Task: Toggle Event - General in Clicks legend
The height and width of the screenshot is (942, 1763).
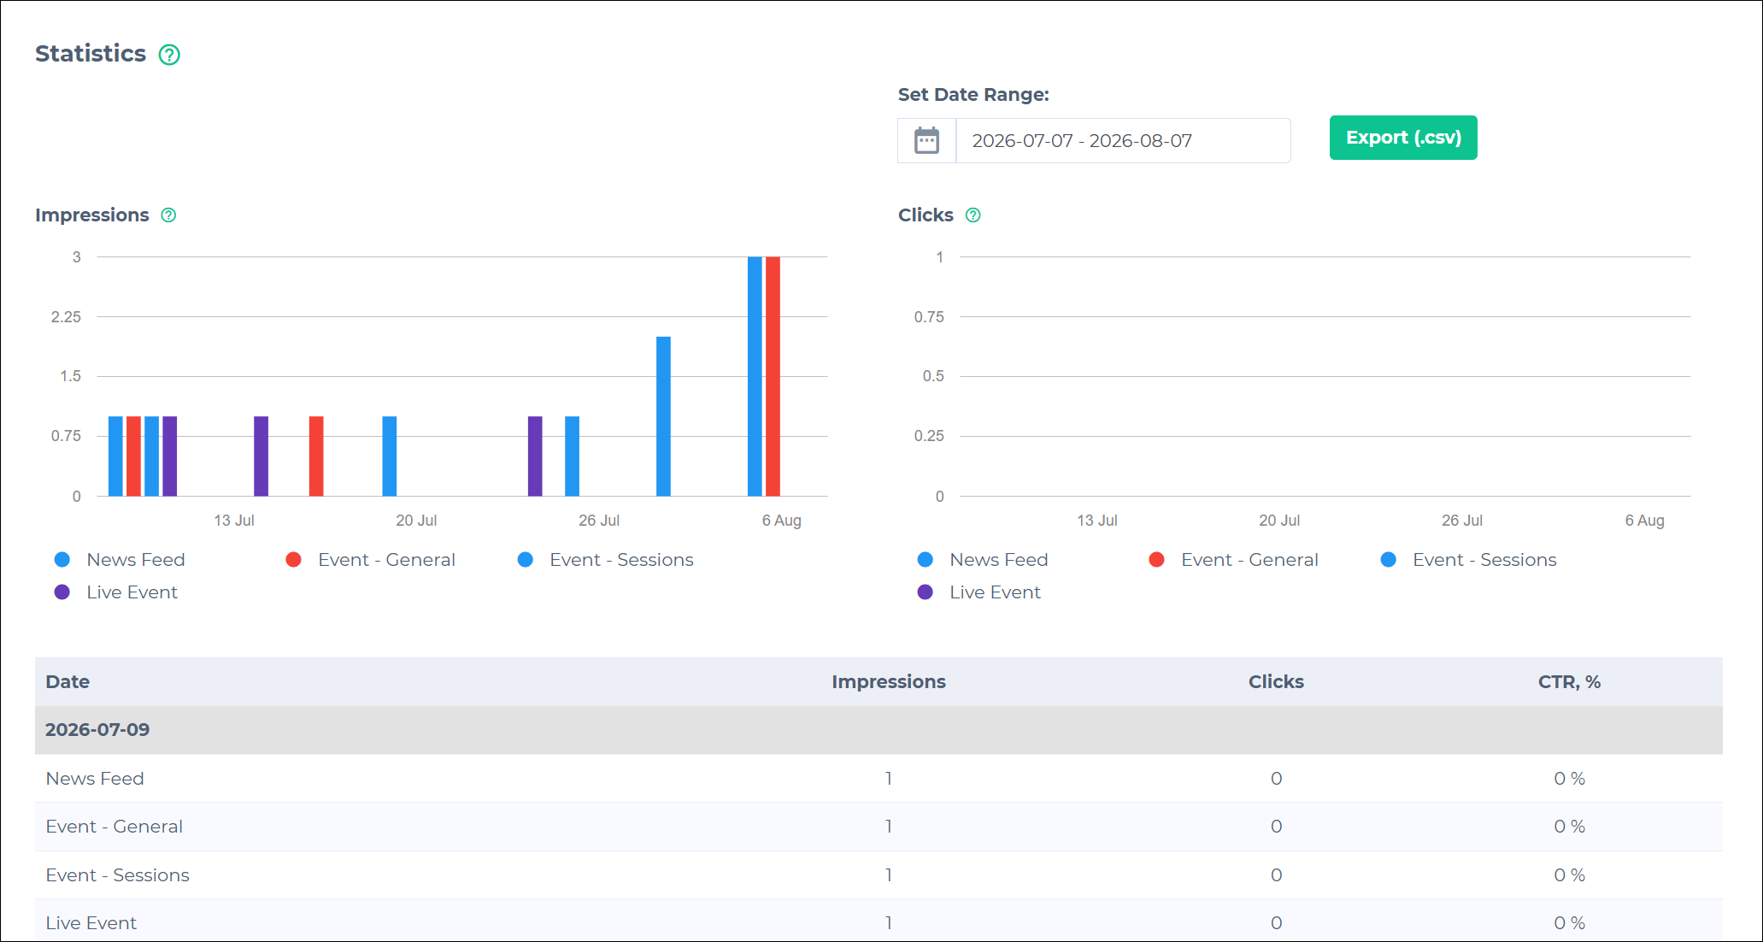Action: [1233, 560]
